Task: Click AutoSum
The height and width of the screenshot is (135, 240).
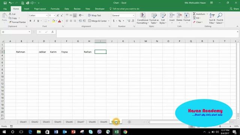Action: coord(199,14)
